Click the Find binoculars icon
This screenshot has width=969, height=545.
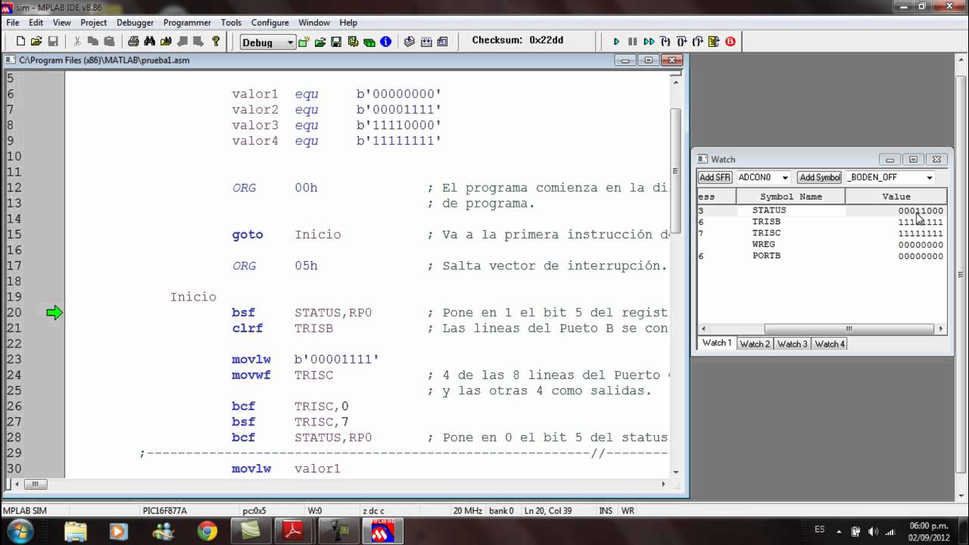click(149, 42)
